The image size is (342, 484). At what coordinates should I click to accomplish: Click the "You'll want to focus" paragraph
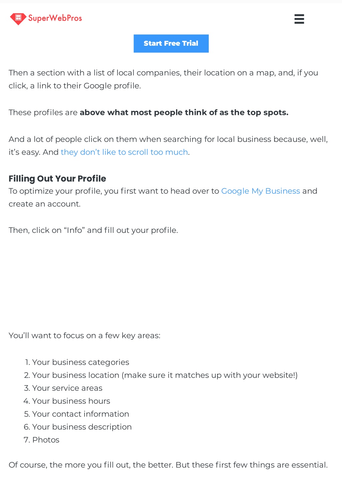coord(84,336)
